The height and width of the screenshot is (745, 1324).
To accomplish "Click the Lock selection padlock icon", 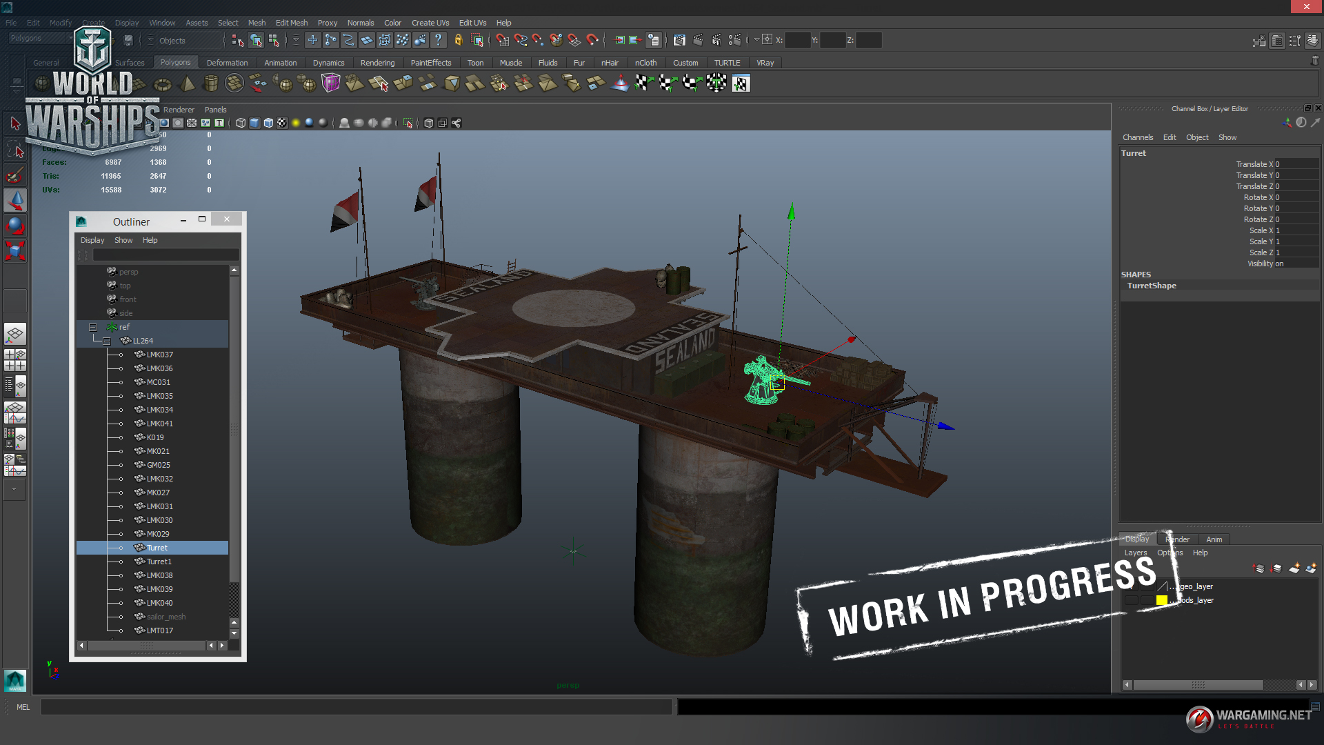I will 458,40.
